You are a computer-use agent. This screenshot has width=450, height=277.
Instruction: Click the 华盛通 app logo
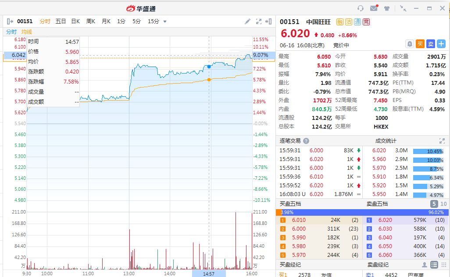tap(141, 9)
